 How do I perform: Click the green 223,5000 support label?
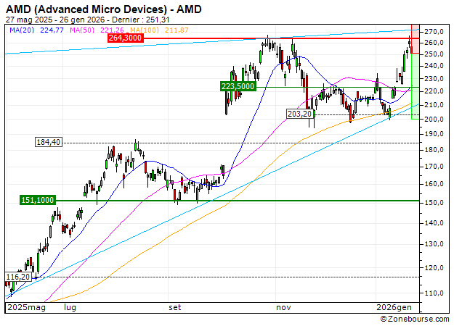[237, 85]
